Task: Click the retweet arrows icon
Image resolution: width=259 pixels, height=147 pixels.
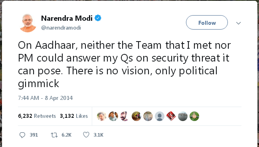Action: pos(54,135)
